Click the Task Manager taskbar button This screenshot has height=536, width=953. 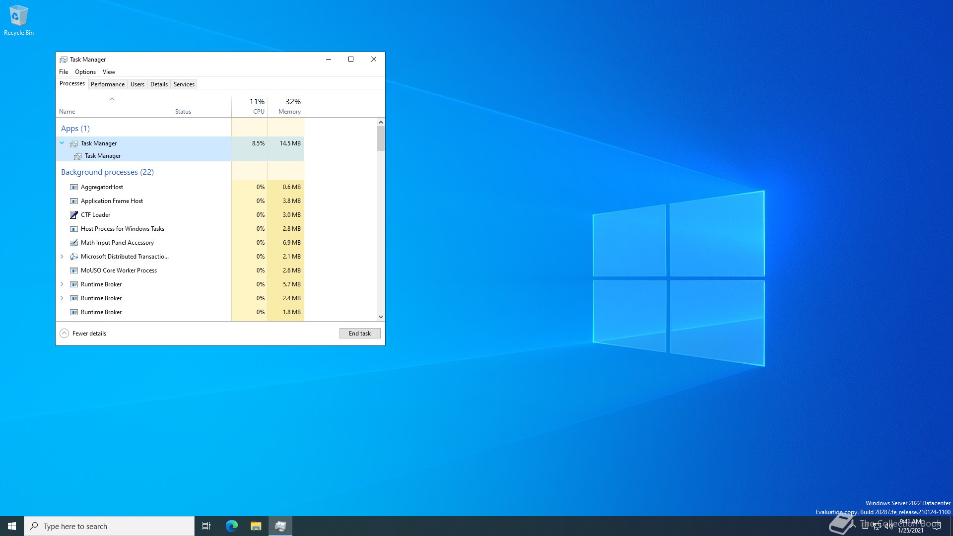[280, 526]
